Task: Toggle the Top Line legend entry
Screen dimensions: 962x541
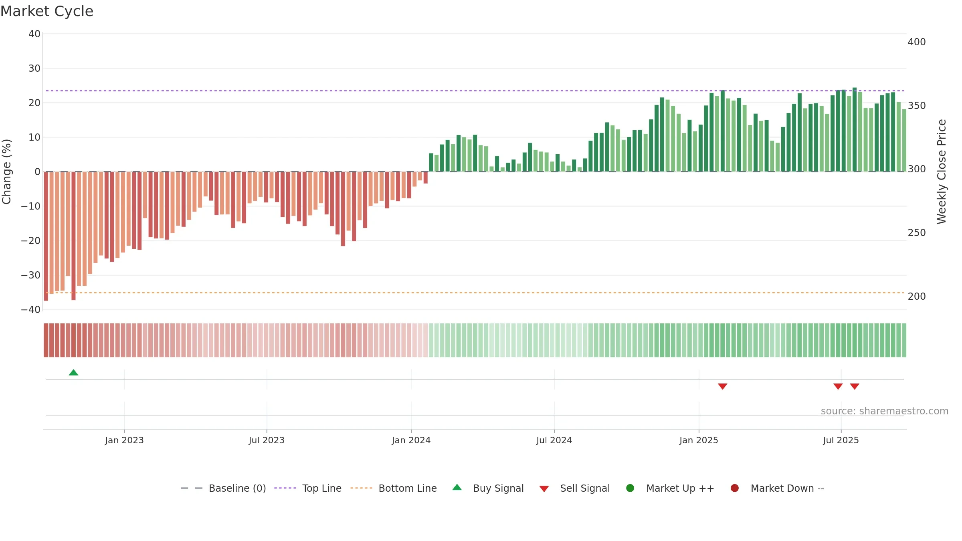Action: (x=308, y=488)
